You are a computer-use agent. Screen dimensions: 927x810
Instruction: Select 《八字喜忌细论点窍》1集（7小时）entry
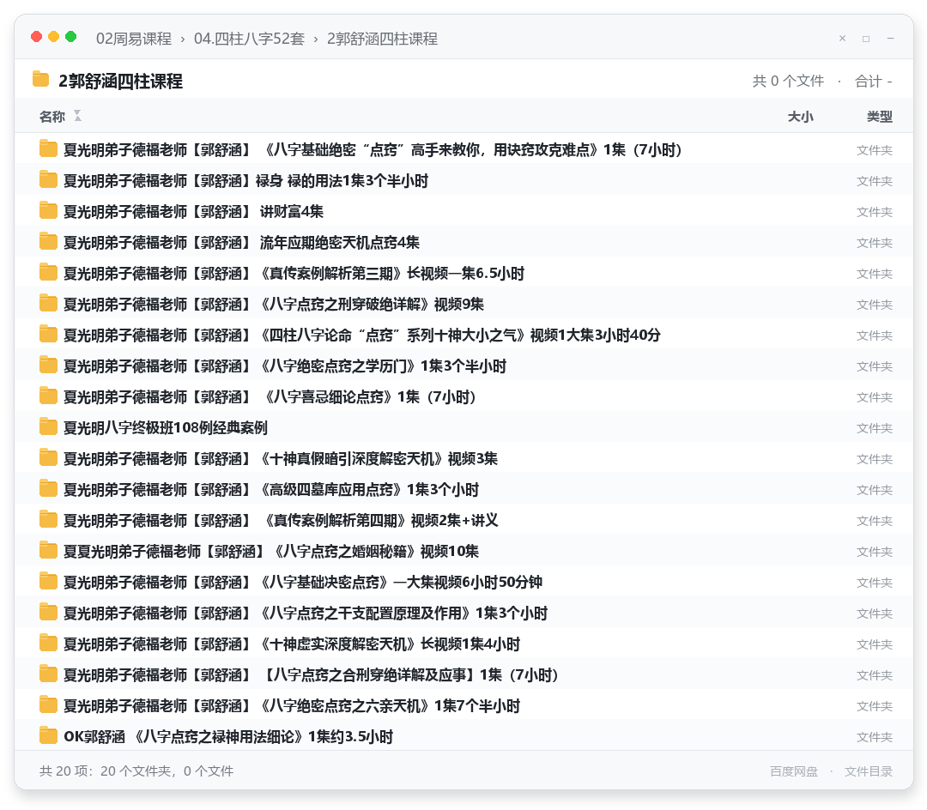pyautogui.click(x=270, y=396)
